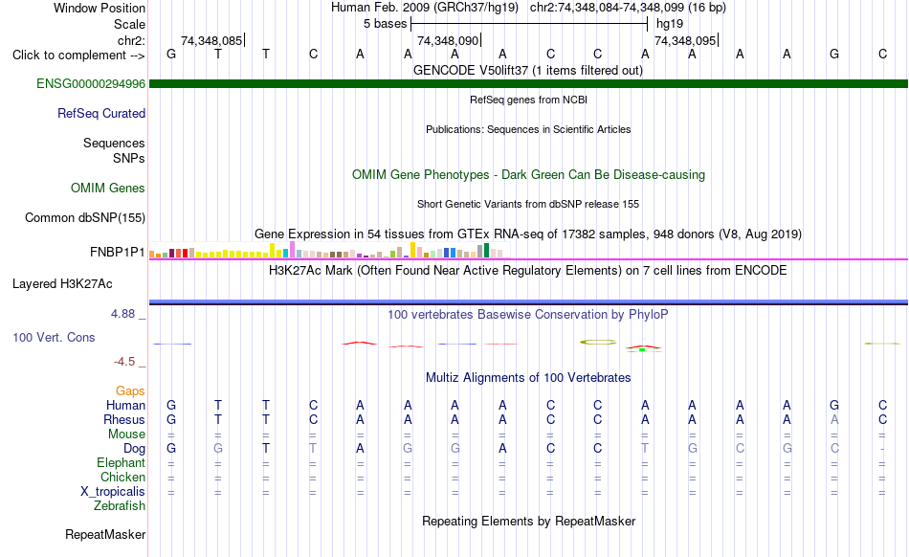
Task: Click the 'Dog' alignment row label
Action: [x=134, y=449]
